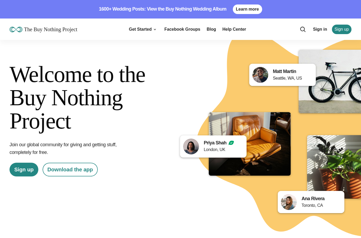Click Learn more in the banner
This screenshot has width=361, height=238.
[247, 9]
